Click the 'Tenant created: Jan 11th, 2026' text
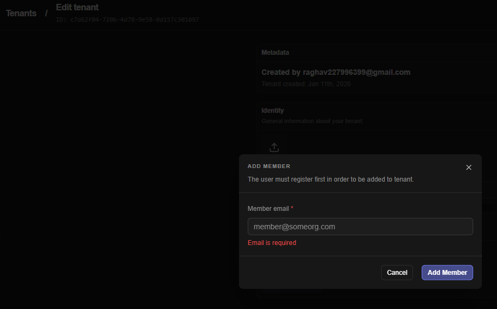The image size is (497, 309). click(x=306, y=84)
